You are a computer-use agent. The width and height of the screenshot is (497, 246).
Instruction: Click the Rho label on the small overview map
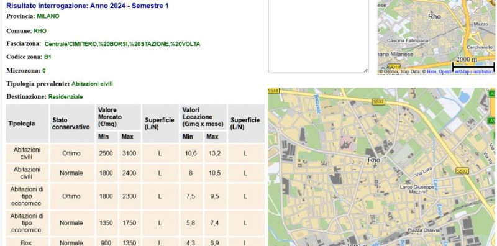(x=434, y=17)
